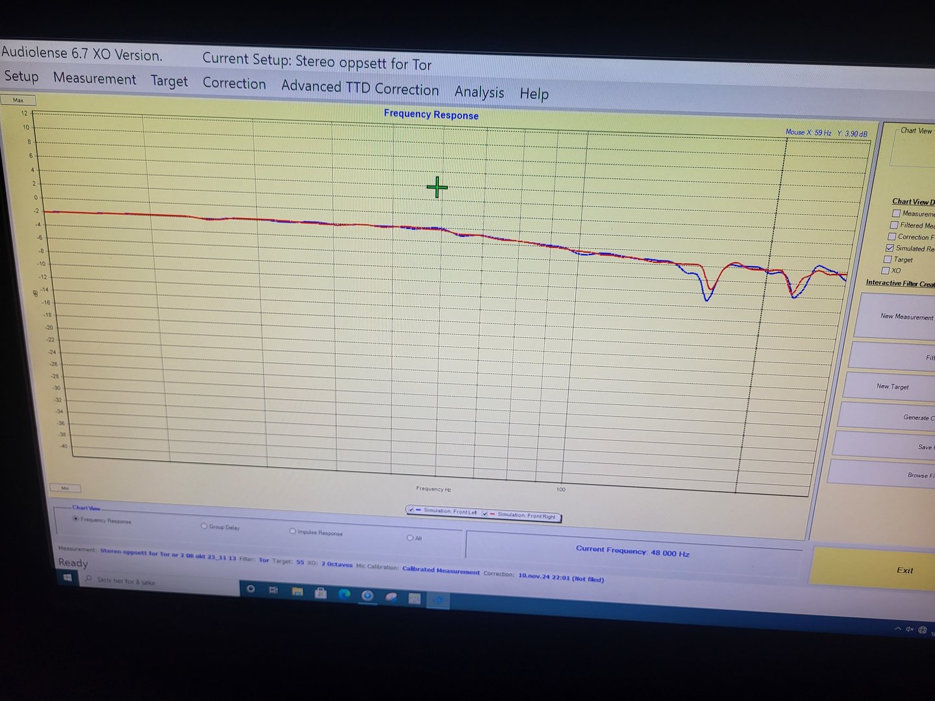Screen dimensions: 935x701
Task: Click the Max button above the y-axis
Action: pos(18,100)
